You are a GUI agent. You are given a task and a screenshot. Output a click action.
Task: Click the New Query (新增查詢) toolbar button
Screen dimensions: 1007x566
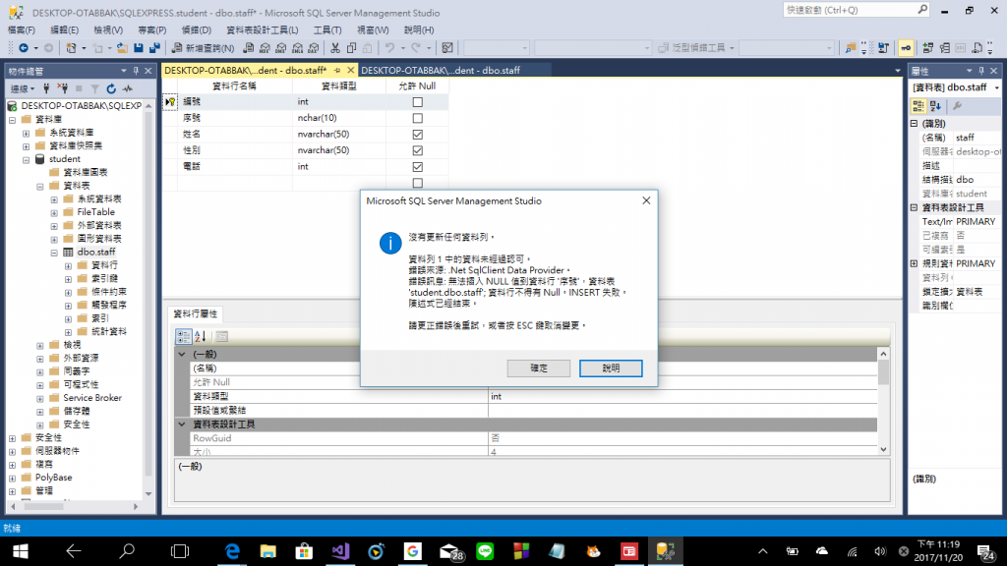(203, 48)
